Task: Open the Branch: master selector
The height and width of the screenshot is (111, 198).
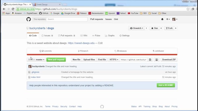Action: pos(36,60)
